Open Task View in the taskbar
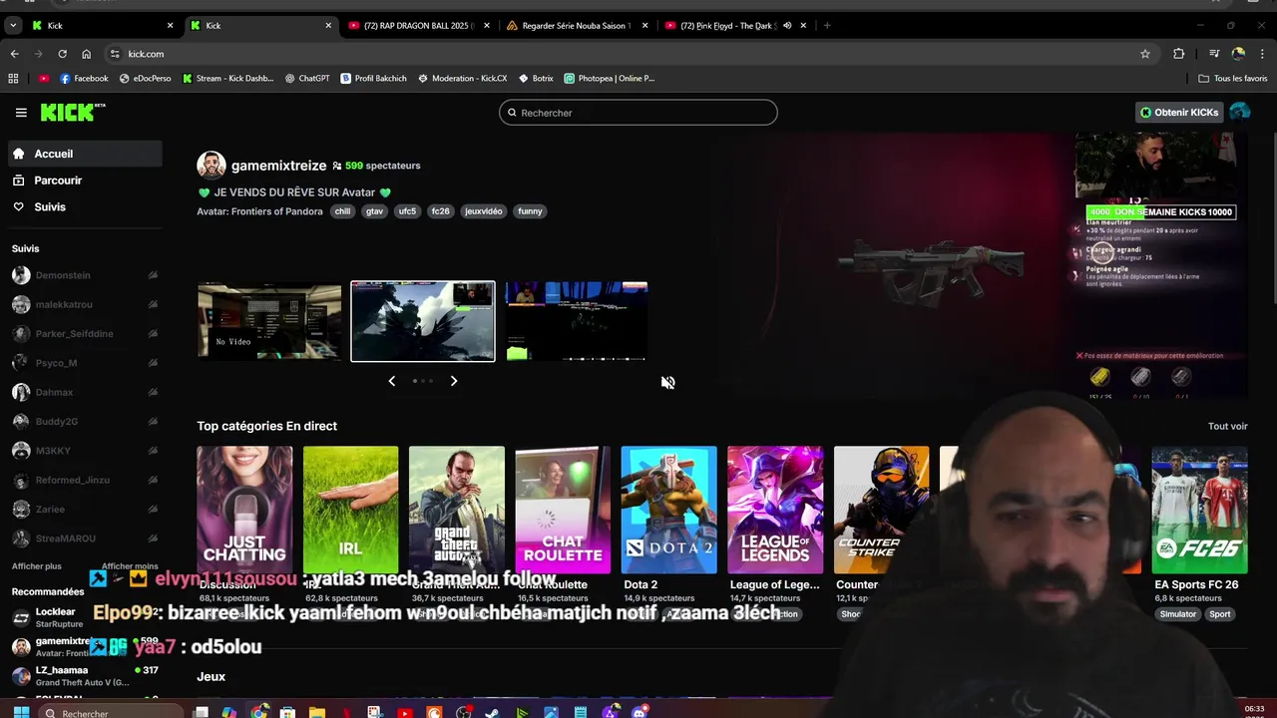The height and width of the screenshot is (718, 1277). pos(201,713)
